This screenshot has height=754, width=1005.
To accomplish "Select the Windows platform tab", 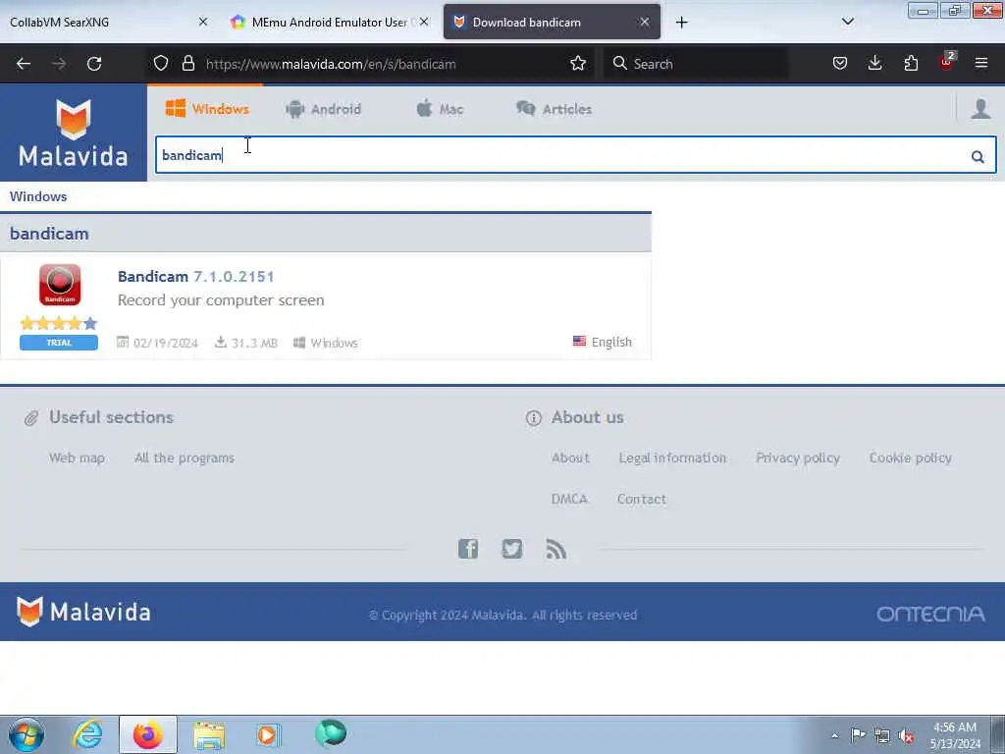I will coord(207,109).
